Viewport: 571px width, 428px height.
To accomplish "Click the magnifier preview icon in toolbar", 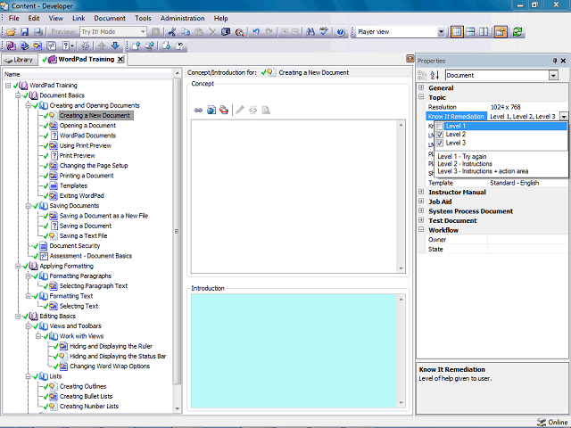I will (239, 32).
